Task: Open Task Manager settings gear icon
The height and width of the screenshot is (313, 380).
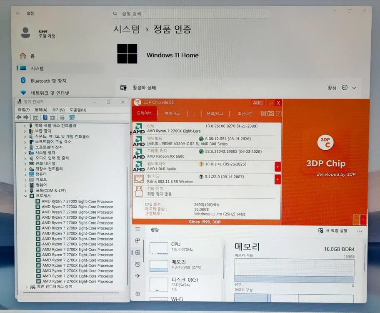Action: pyautogui.click(x=137, y=294)
